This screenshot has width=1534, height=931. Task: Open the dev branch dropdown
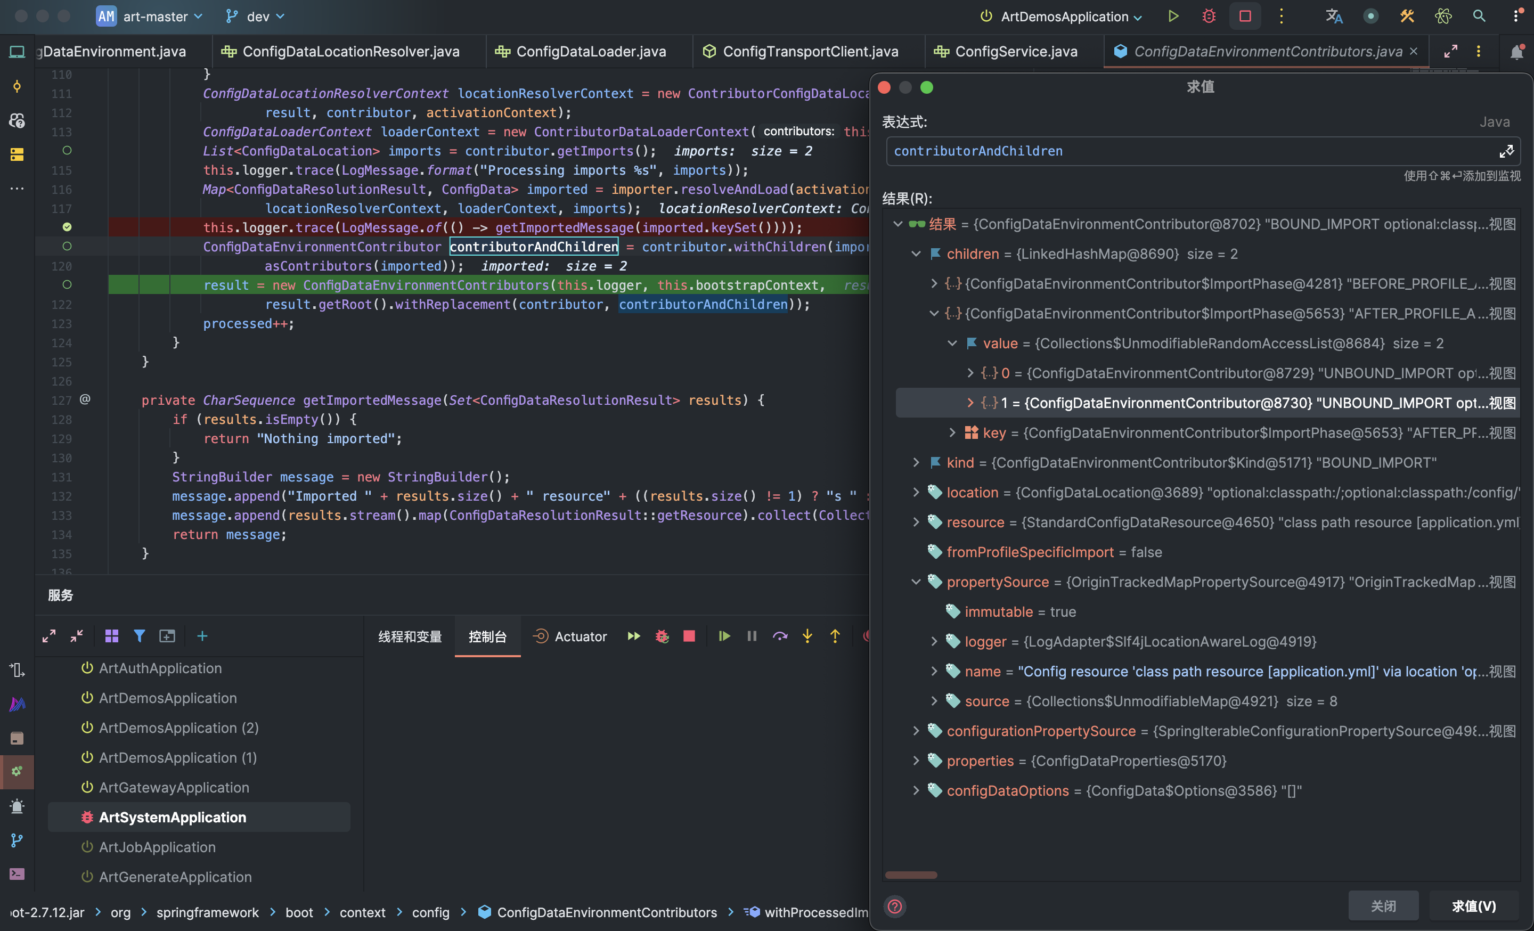(257, 17)
